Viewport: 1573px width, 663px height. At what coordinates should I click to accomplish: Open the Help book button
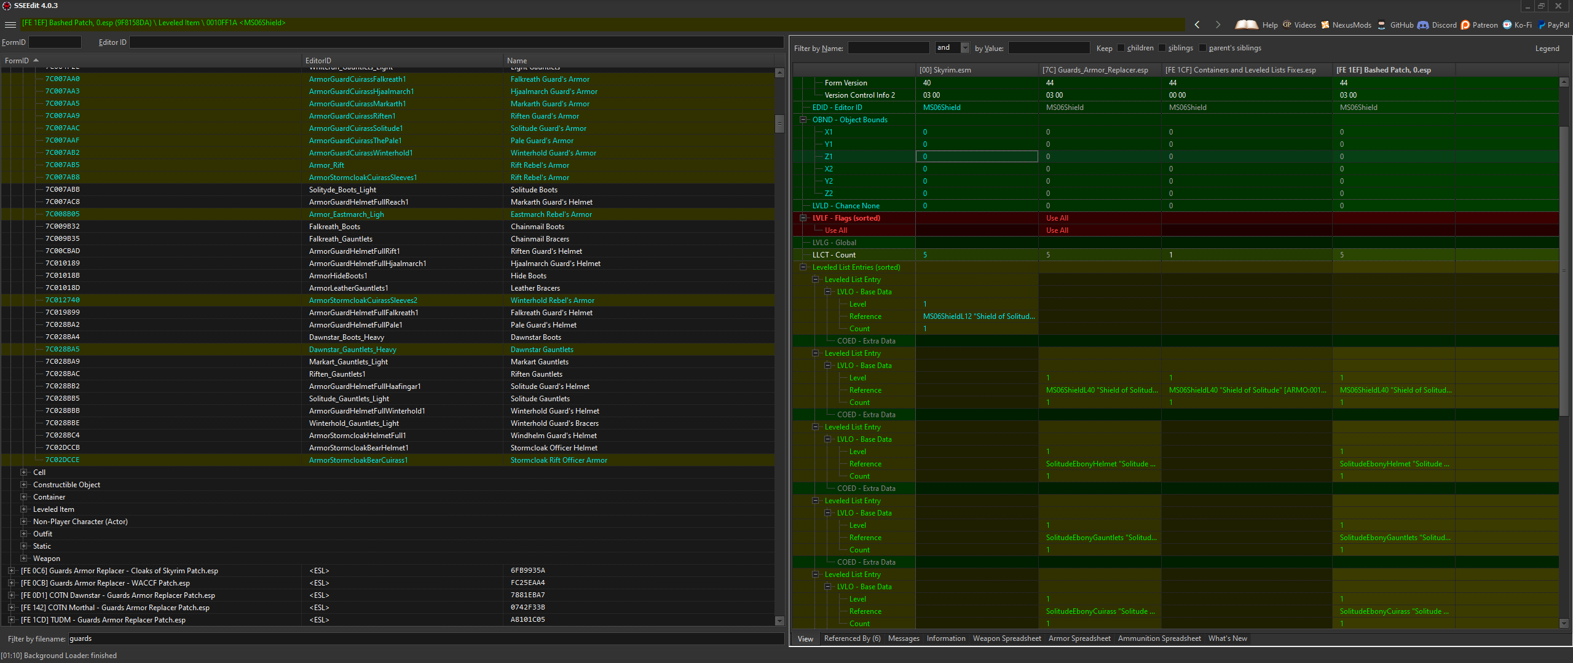pos(1256,25)
